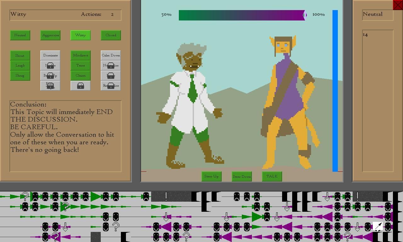Click the Steer Up button
Image resolution: width=403 pixels, height=242 pixels.
212,176
